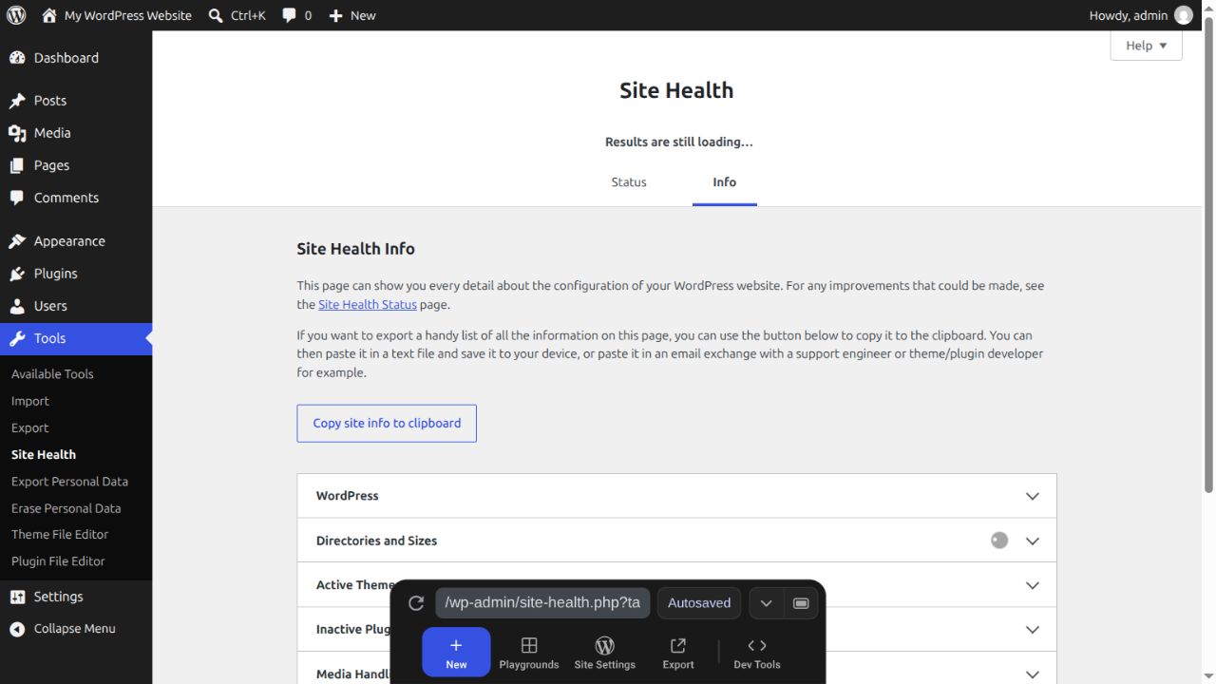Image resolution: width=1216 pixels, height=684 pixels.
Task: Expand the Help dropdown tab
Action: (1146, 46)
